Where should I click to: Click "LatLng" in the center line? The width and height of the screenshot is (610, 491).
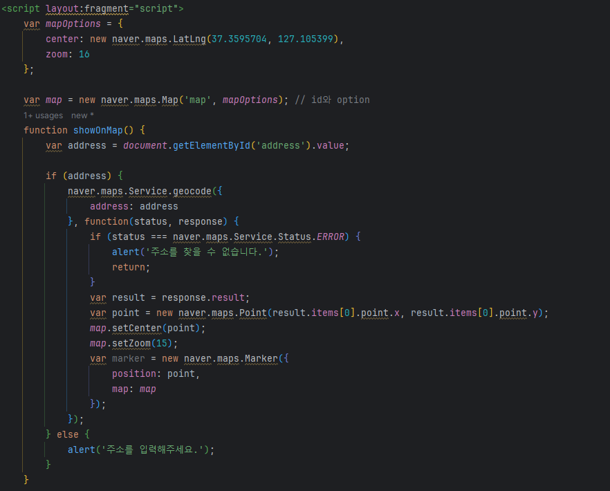190,39
